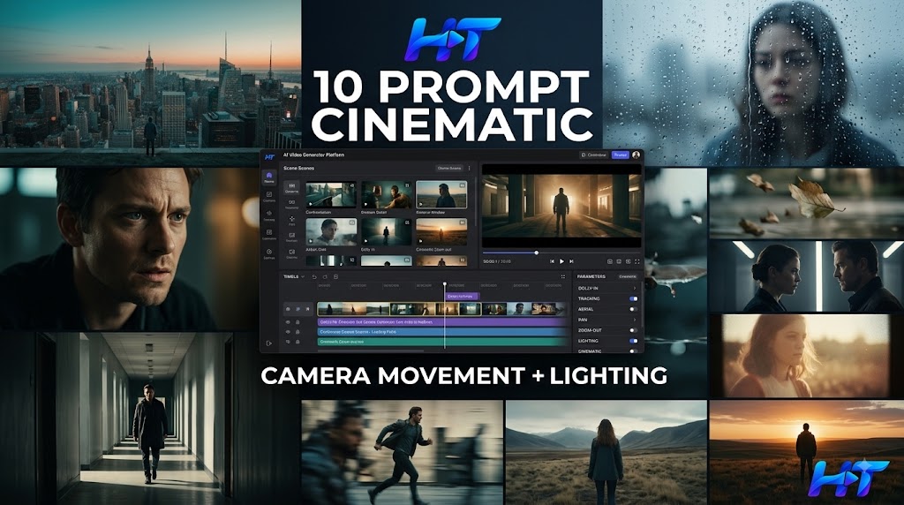
Task: Click the Cinematic preset chip in Parameters header
Action: click(628, 276)
